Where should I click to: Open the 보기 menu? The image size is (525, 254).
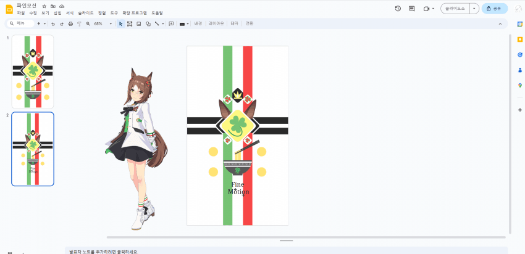click(x=45, y=13)
